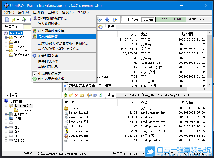The width and height of the screenshot is (214, 158).
Task: Expand the UOS 20(G:) drive node
Action: (x=6, y=141)
